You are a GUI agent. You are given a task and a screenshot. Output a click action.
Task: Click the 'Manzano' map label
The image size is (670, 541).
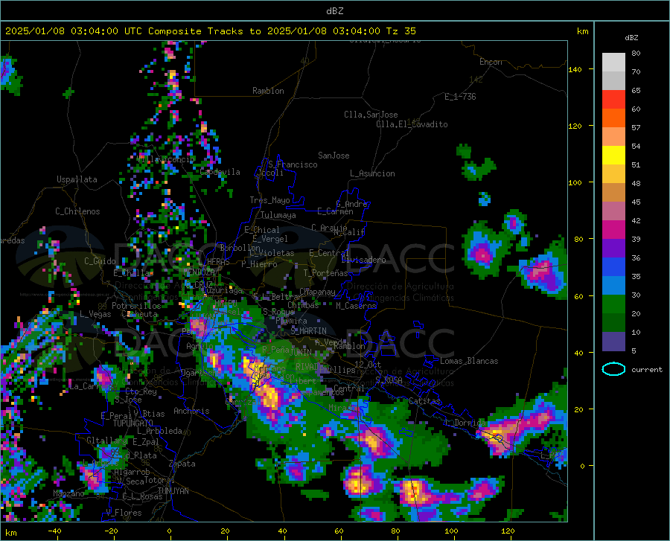(68, 493)
